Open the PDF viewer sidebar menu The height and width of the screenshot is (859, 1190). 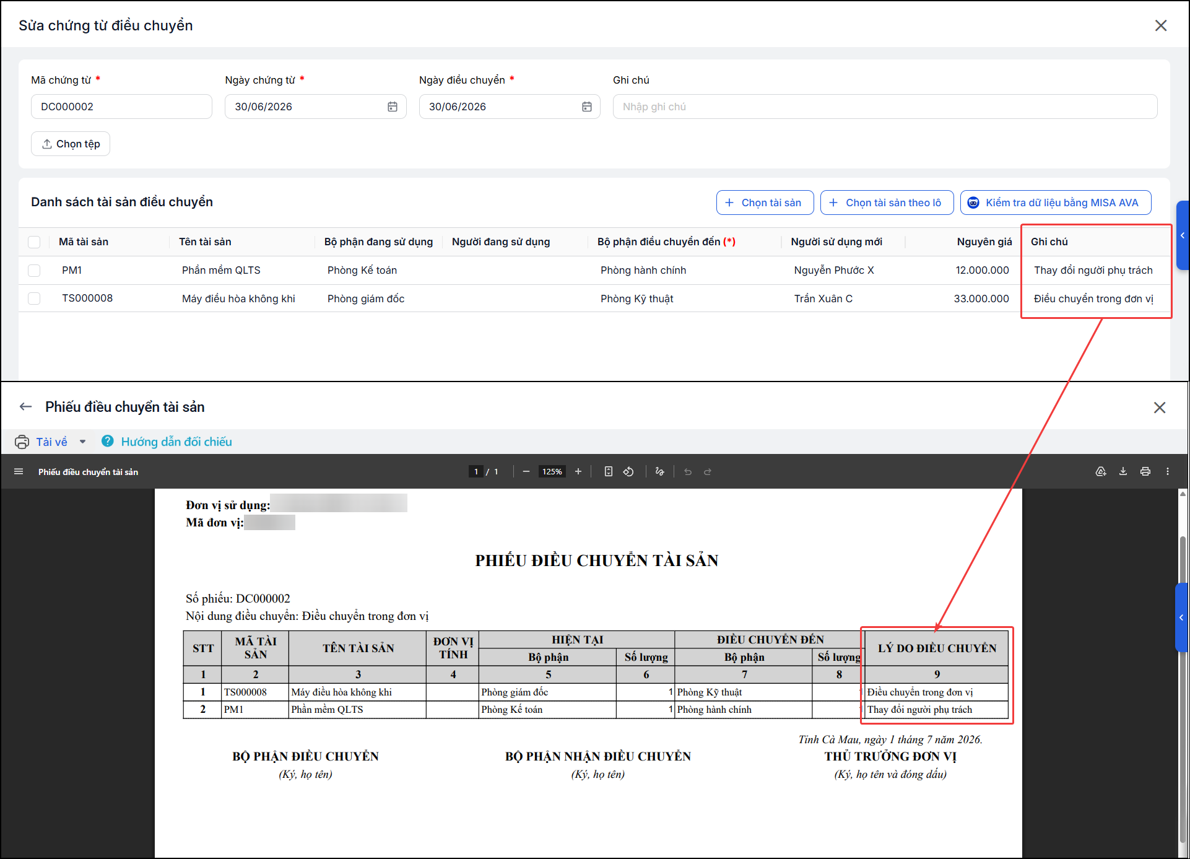coord(19,471)
